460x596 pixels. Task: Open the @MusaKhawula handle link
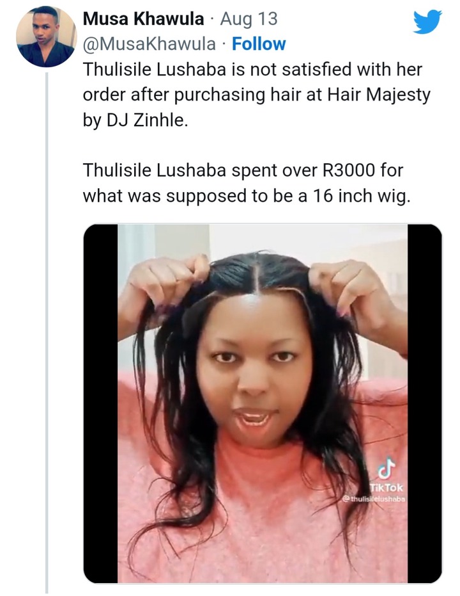[149, 44]
